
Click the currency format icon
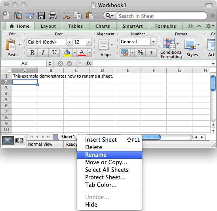pos(125,53)
